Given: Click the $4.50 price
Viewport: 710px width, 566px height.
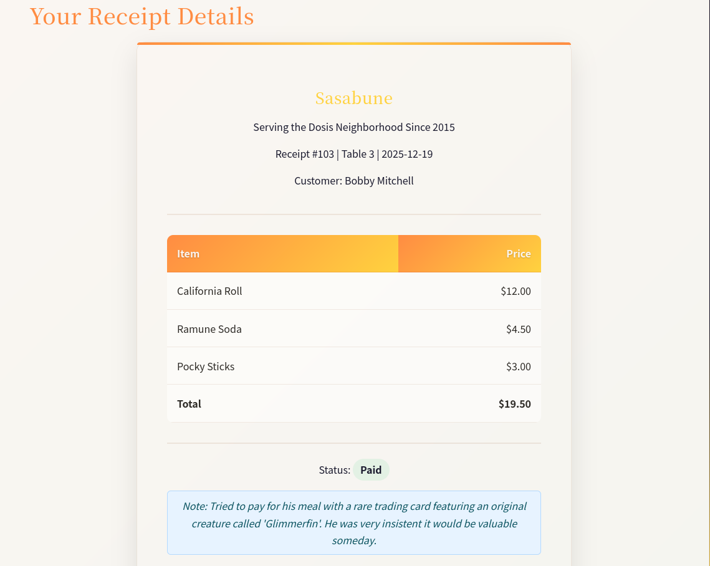Looking at the screenshot, I should 518,329.
